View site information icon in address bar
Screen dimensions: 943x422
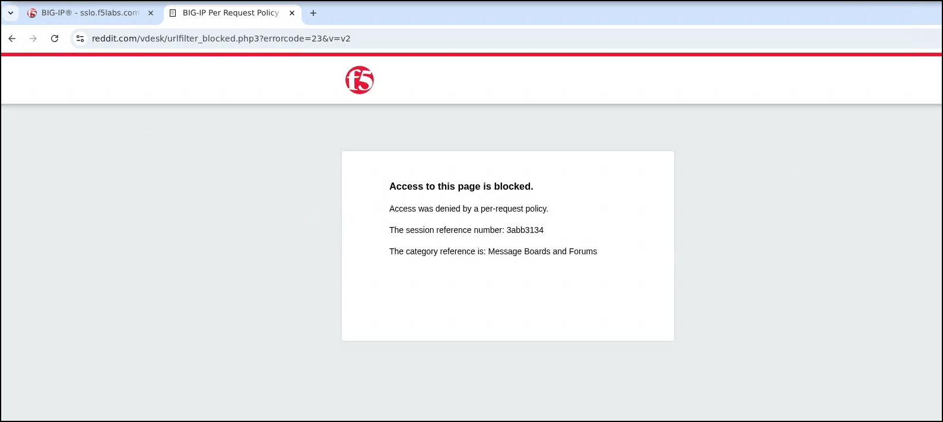[80, 39]
